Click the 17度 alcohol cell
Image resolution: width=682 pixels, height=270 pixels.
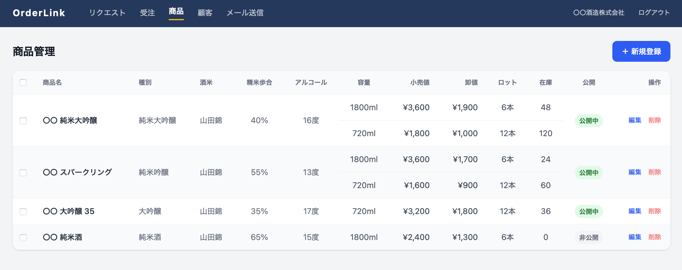point(311,211)
